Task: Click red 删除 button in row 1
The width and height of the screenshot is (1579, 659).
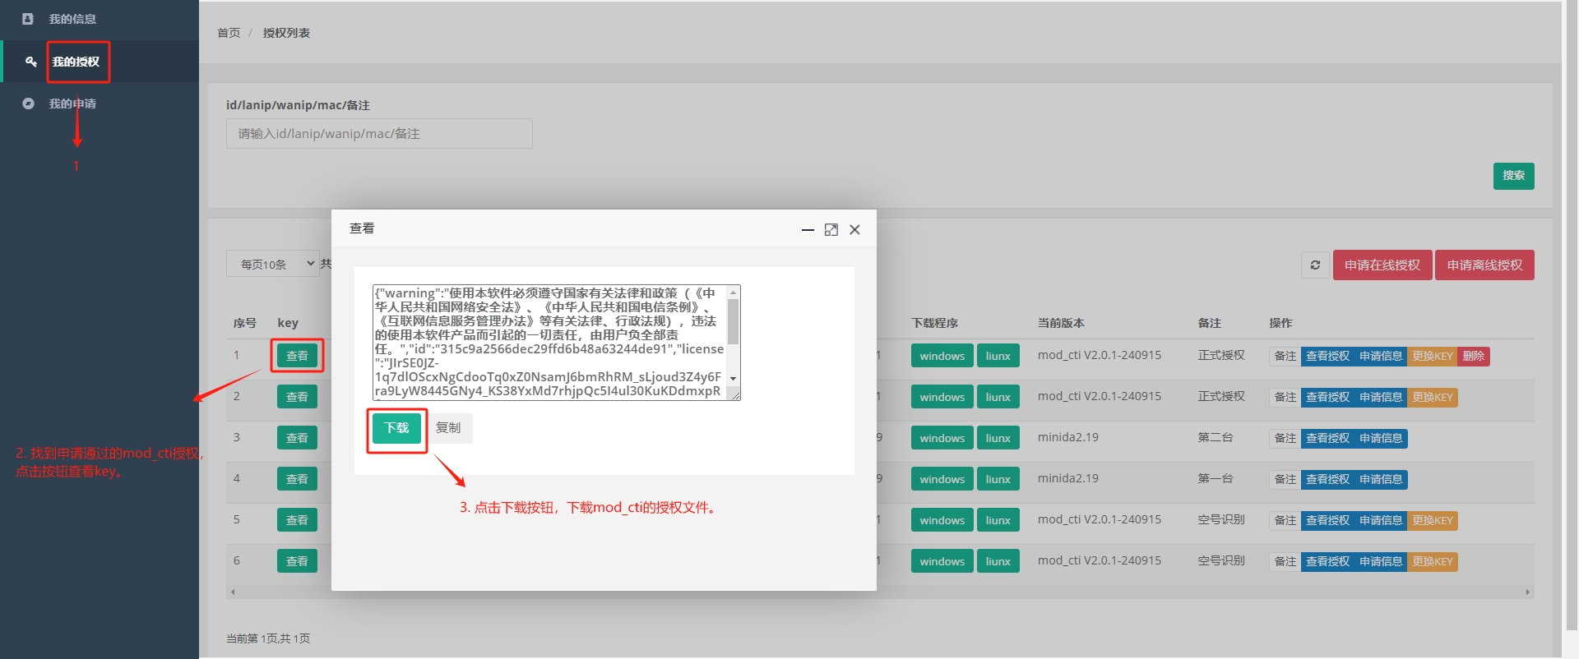Action: pyautogui.click(x=1474, y=356)
